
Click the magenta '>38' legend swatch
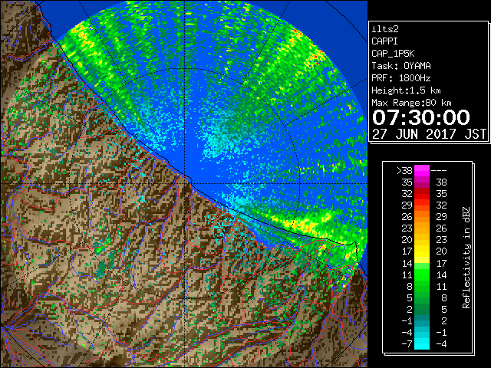(422, 170)
